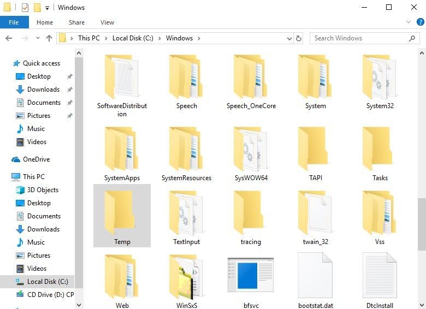Click the Properties icon in title bar

tap(25, 8)
